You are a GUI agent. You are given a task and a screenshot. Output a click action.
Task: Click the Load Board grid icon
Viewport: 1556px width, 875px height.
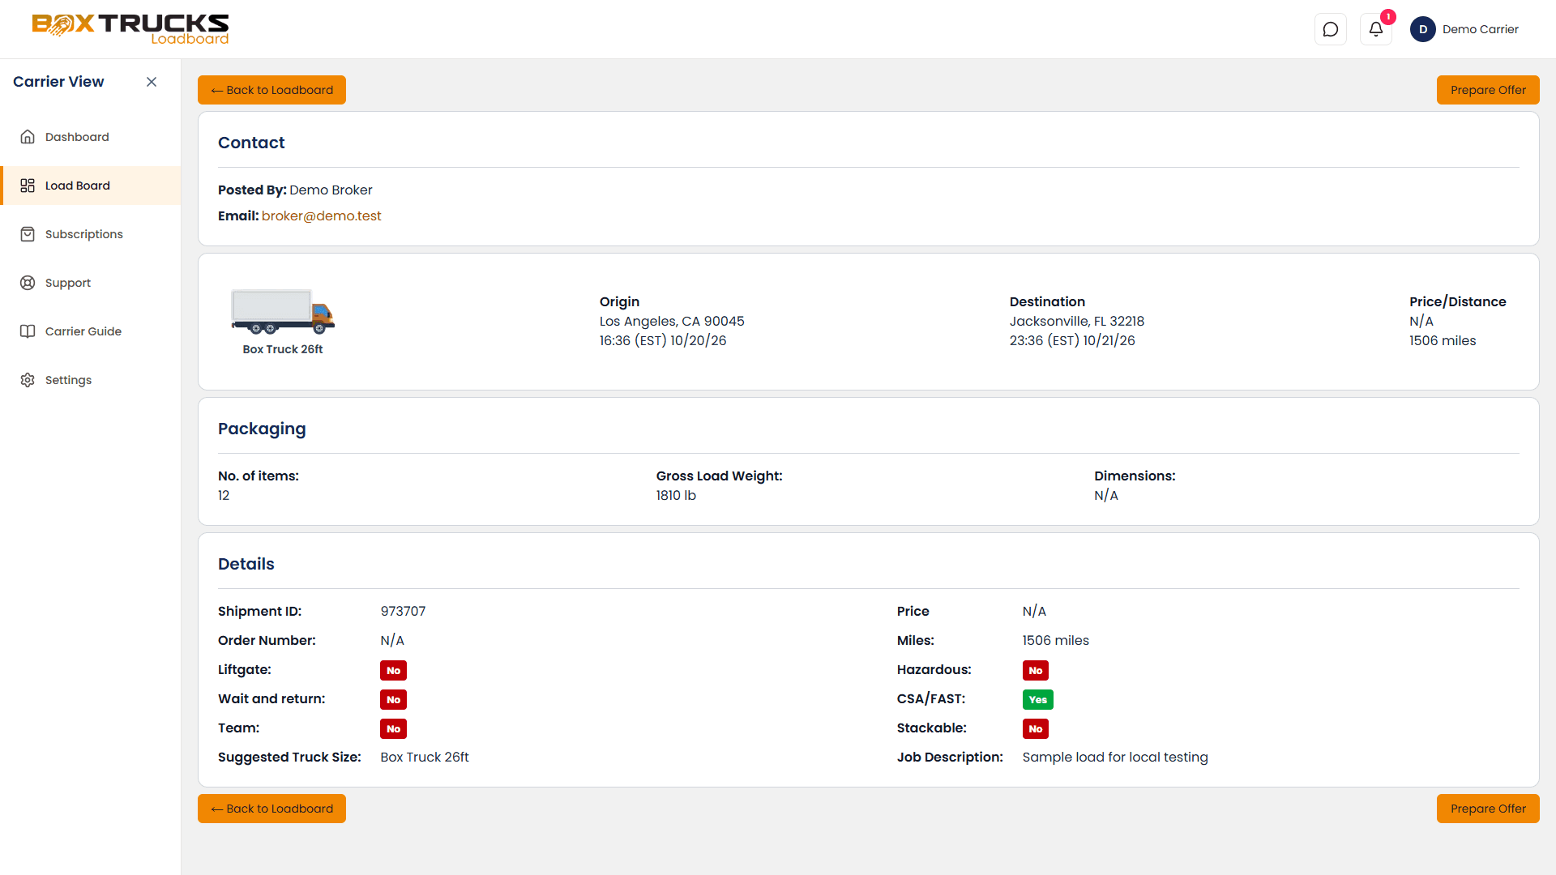pyautogui.click(x=28, y=186)
